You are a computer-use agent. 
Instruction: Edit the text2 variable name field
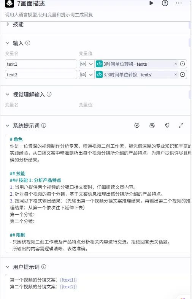point(41,74)
